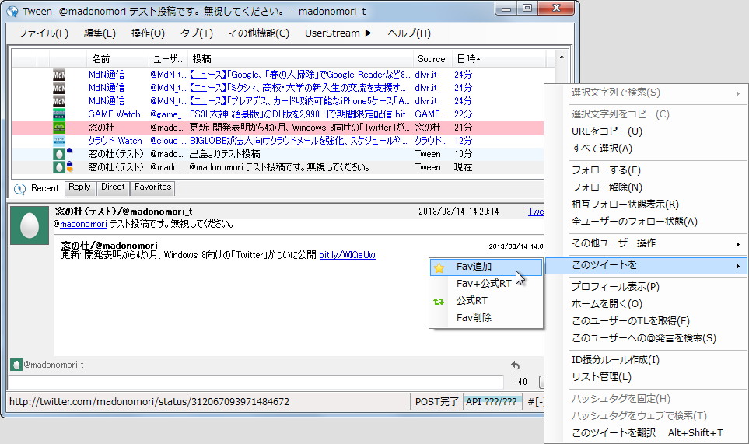Click the API ???/??? status indicator

pos(491,402)
